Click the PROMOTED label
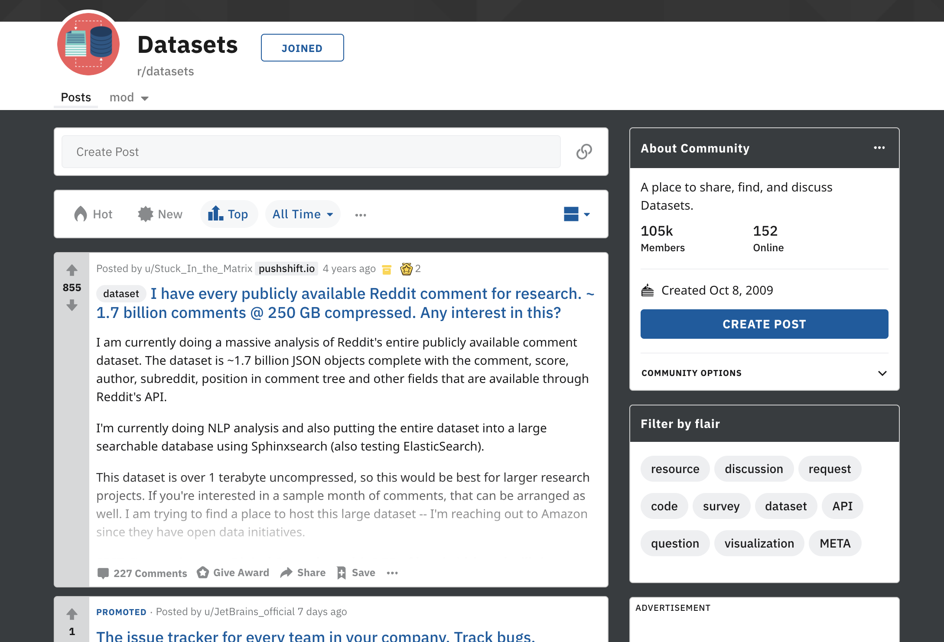Screen dimensions: 944x642 (121, 612)
